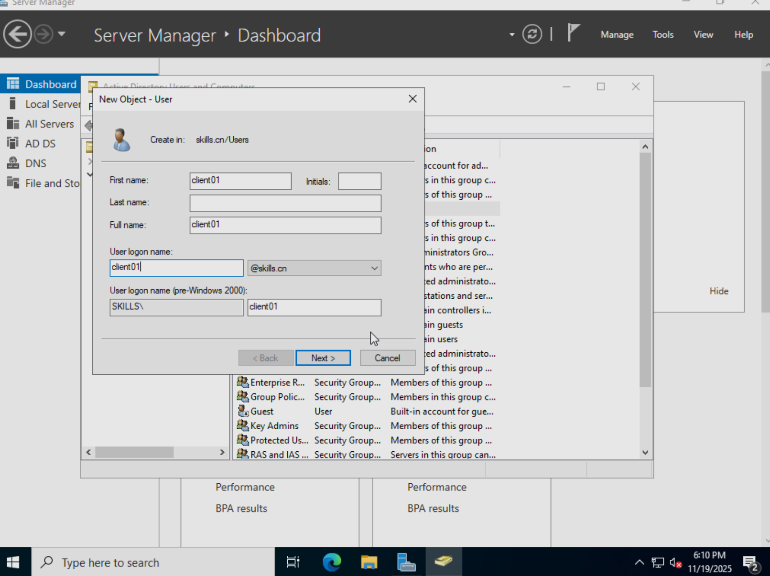Open the notifications flag

[573, 33]
